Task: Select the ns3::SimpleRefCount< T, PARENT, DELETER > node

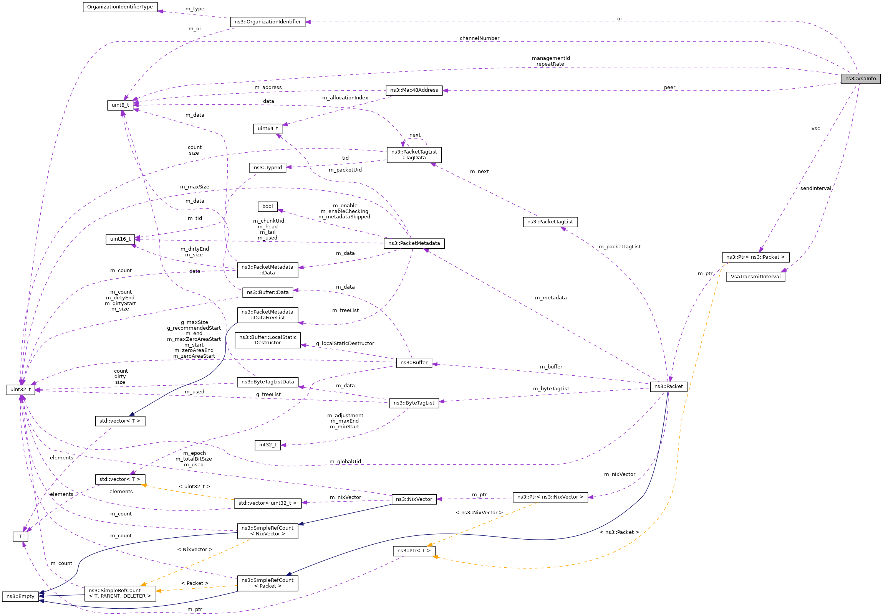Action: 120,594
